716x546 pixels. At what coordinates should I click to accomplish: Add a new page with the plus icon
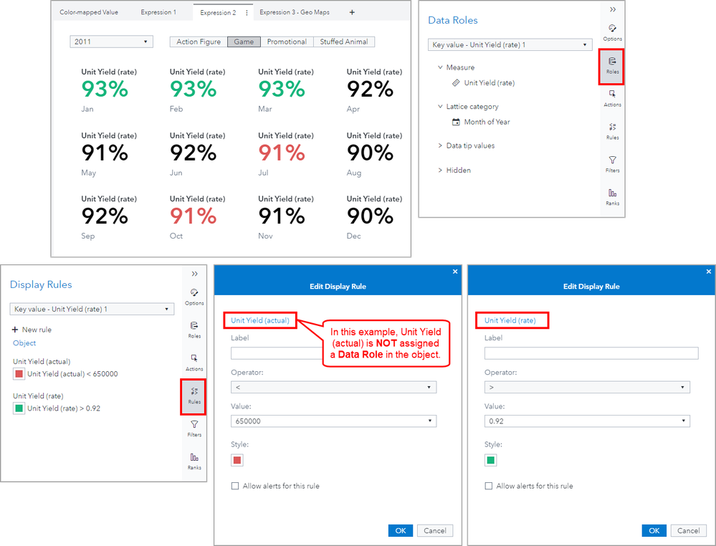(x=352, y=12)
